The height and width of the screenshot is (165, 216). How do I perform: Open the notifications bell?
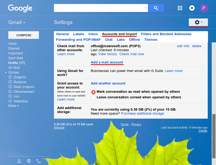pos(192,8)
